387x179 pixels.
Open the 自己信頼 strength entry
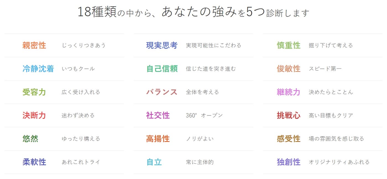162,69
